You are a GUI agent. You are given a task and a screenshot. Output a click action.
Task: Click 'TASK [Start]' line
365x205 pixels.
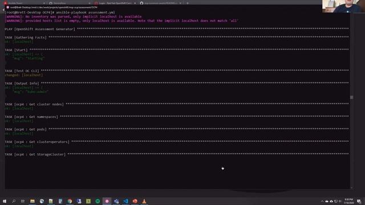pos(16,50)
